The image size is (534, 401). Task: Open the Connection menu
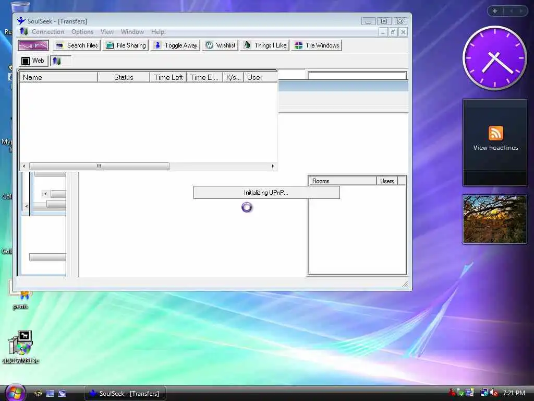[48, 32]
